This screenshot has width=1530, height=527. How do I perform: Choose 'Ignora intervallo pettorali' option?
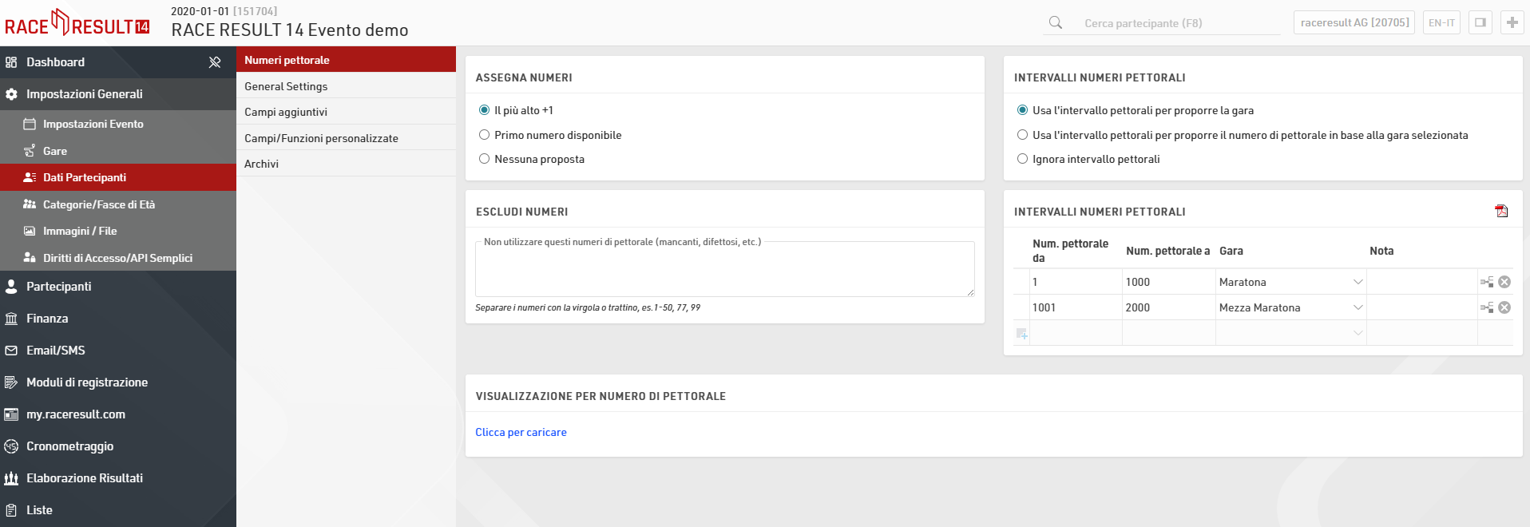(1022, 159)
